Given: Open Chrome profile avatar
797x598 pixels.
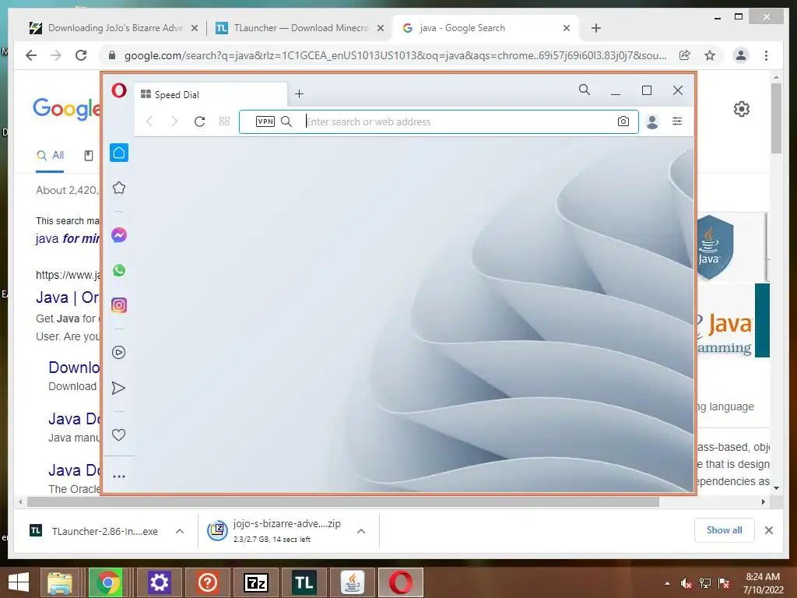Looking at the screenshot, I should click(741, 55).
